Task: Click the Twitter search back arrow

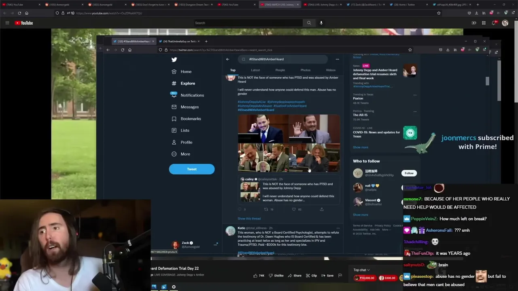Action: pos(227,59)
